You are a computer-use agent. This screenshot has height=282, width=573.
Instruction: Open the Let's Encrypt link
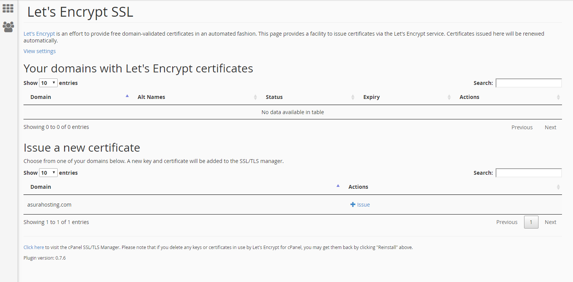39,34
